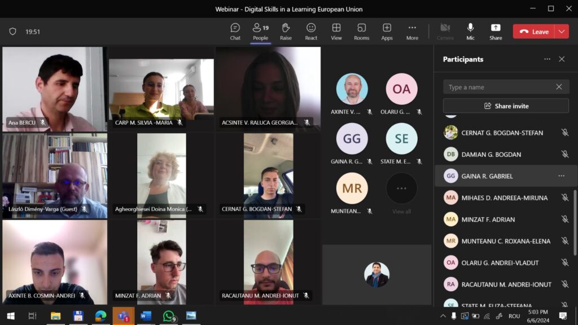The width and height of the screenshot is (578, 325).
Task: Toggle the Mic on or off
Action: click(470, 32)
